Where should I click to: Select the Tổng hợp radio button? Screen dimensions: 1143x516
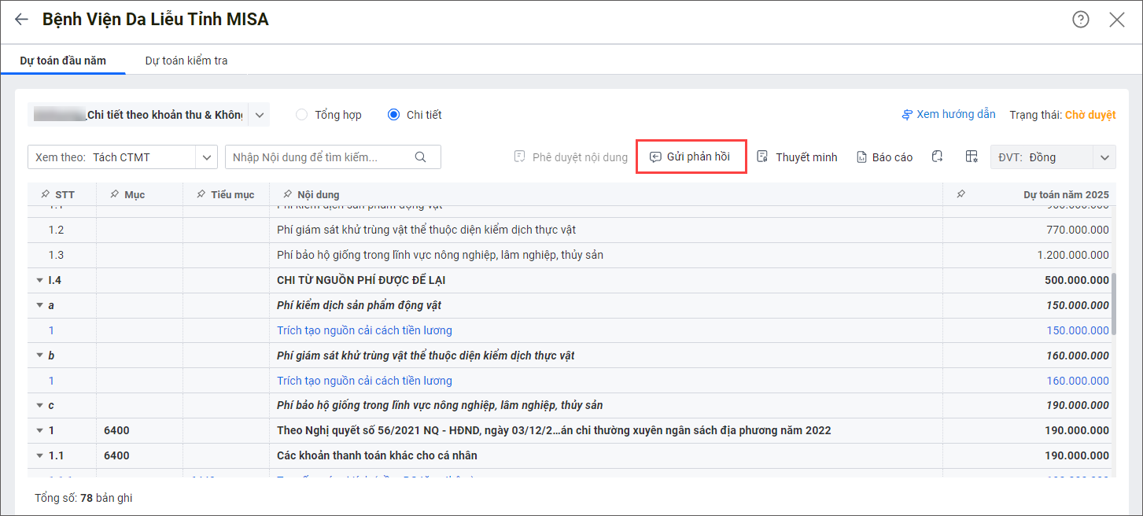(x=302, y=115)
